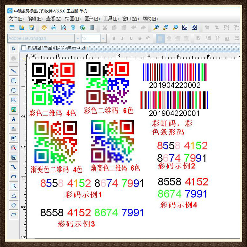Screen dimensions: 247x247
Task: Open the 工具(T) menu
Action: [111, 19]
